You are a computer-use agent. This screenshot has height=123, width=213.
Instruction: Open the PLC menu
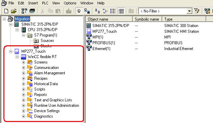coord(45,3)
